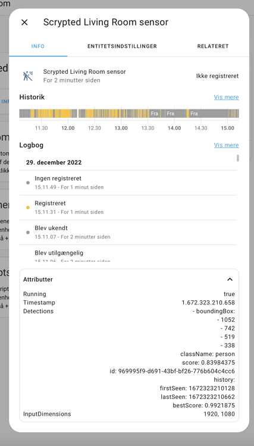254x446 pixels.
Task: Select the Ingen registreret log entry
Action: point(128,183)
